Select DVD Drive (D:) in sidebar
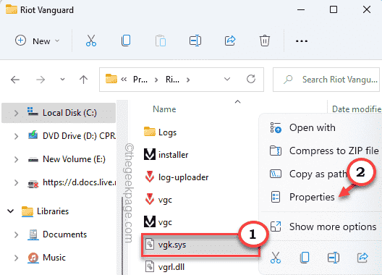This screenshot has height=275, width=382. pyautogui.click(x=72, y=136)
